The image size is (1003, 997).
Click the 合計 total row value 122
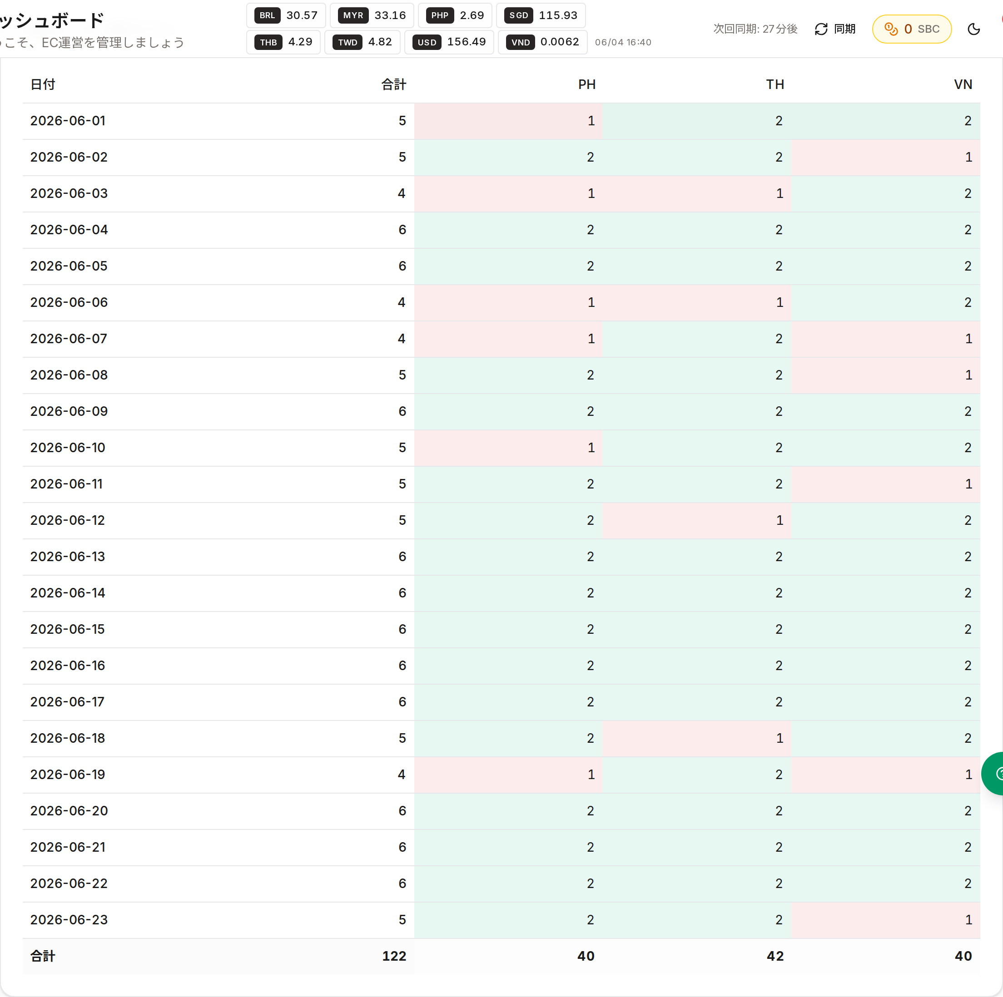click(394, 956)
